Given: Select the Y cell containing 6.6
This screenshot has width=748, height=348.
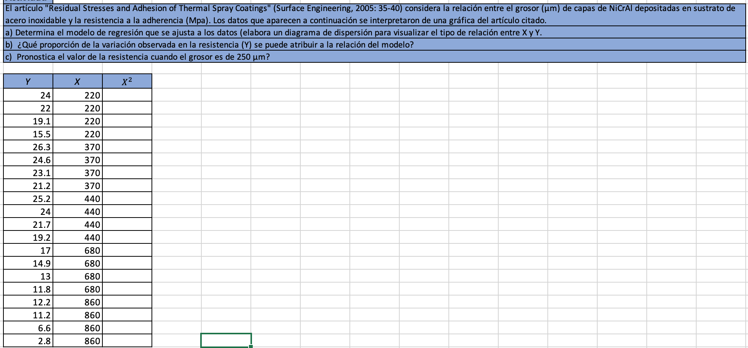Looking at the screenshot, I should (x=28, y=328).
